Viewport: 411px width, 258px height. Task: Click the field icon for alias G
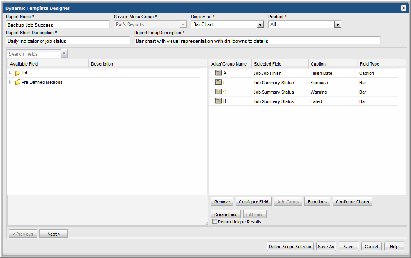tap(218, 92)
